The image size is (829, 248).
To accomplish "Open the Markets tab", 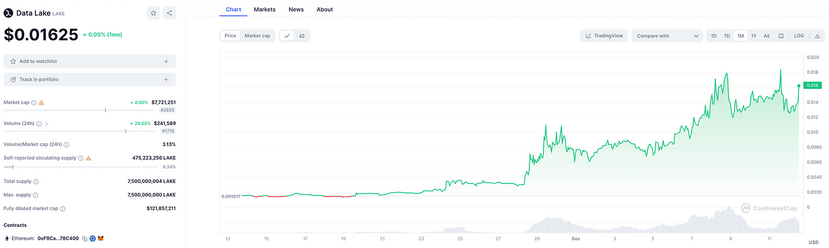I will (x=264, y=9).
